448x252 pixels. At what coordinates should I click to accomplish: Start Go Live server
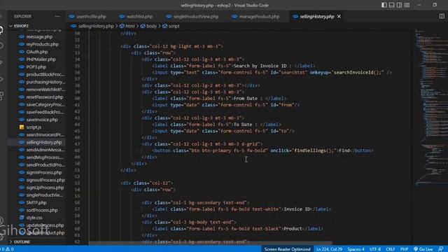(423, 249)
